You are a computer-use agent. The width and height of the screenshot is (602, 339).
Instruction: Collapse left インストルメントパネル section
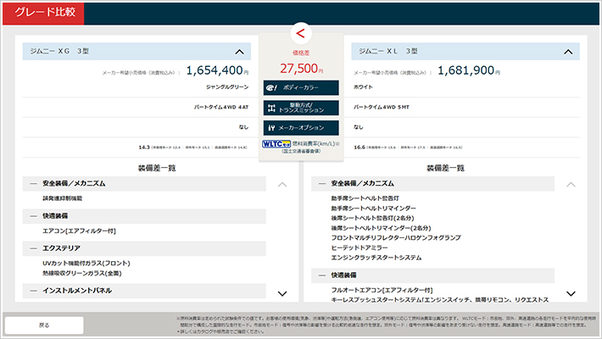pos(144,291)
